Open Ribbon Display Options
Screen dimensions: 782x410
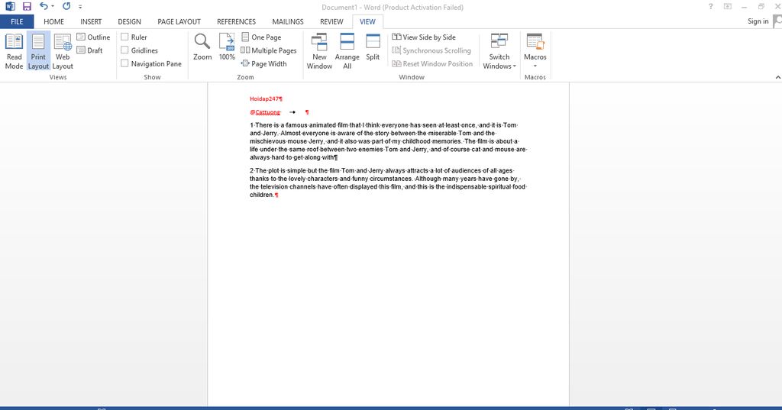(x=728, y=6)
